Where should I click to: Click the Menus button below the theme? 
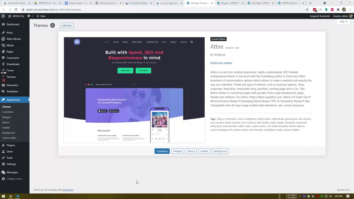coord(191,151)
